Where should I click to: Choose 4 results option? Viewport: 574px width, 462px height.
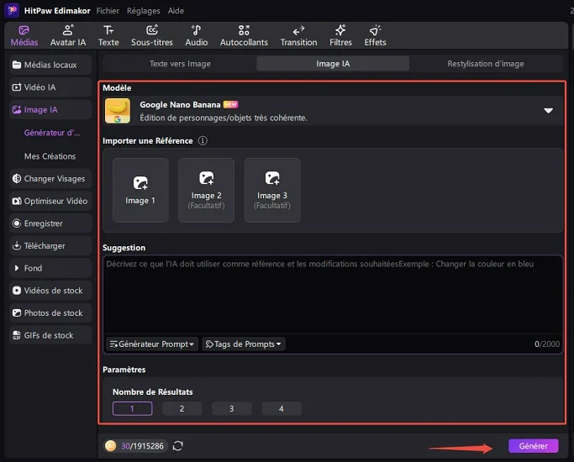[281, 409]
